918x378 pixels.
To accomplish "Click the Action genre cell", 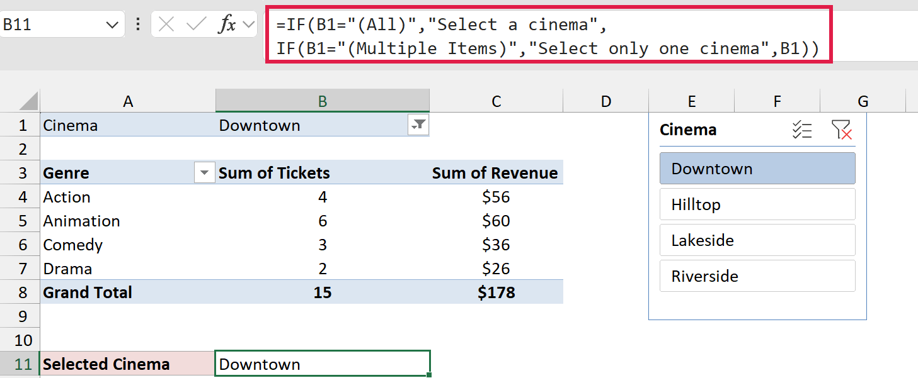I will (x=128, y=197).
